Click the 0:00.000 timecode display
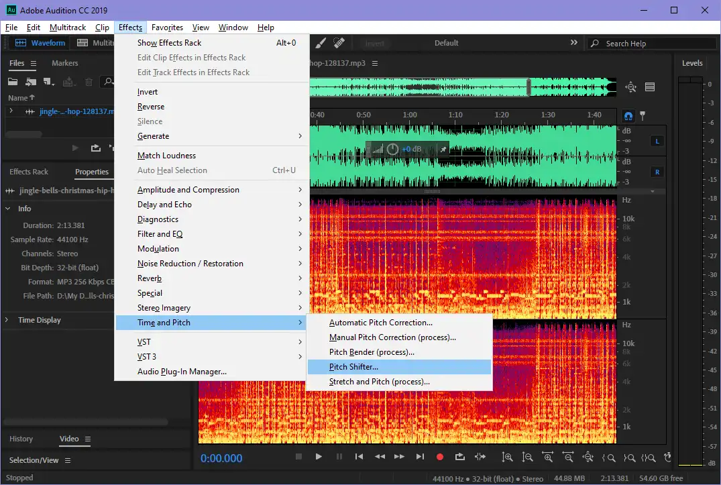721x485 pixels. [x=221, y=458]
